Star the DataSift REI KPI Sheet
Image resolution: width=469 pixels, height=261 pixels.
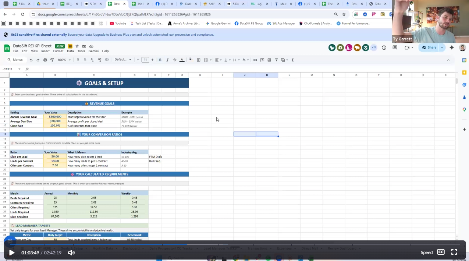(x=77, y=46)
